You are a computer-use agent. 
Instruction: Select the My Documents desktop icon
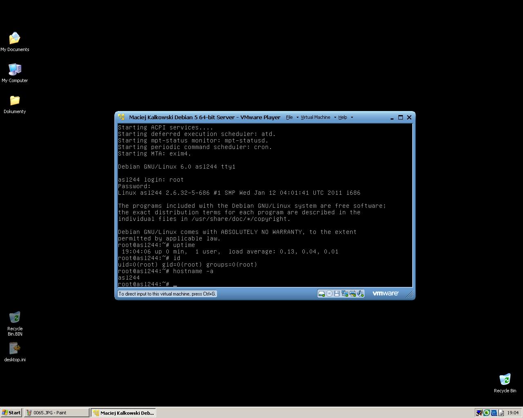click(15, 42)
